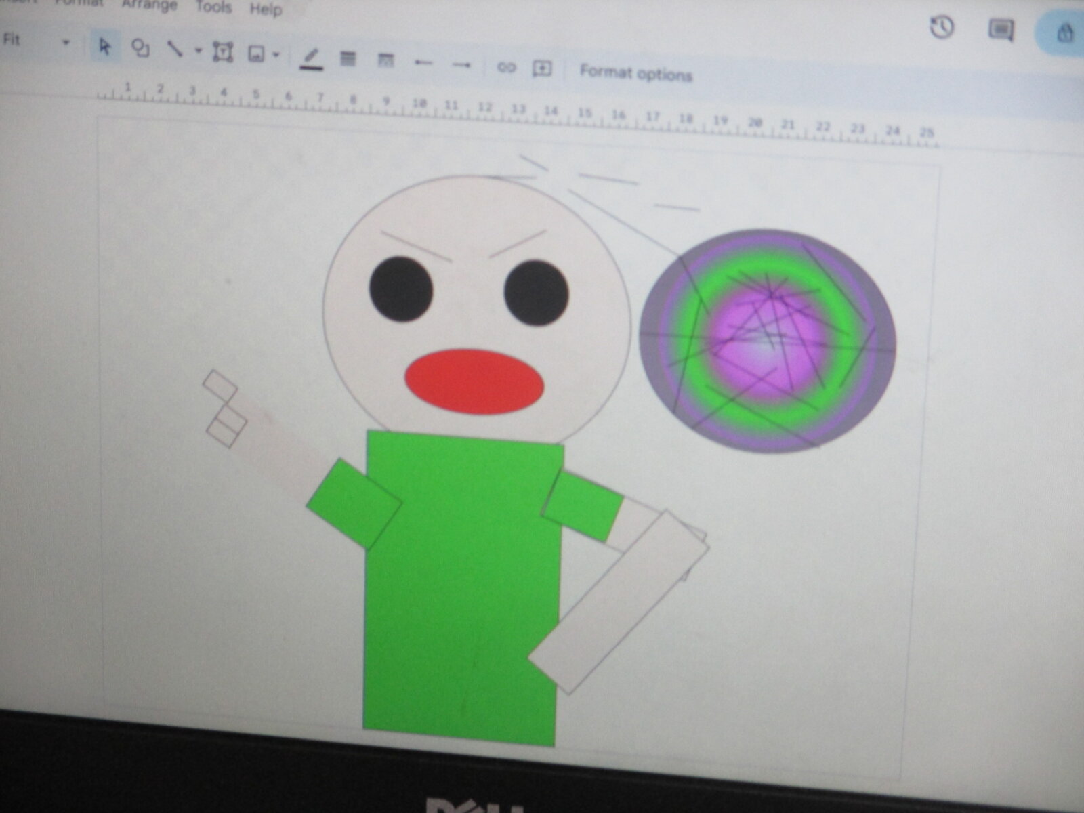Select the right black eye circle
This screenshot has height=813, width=1084.
tap(537, 293)
